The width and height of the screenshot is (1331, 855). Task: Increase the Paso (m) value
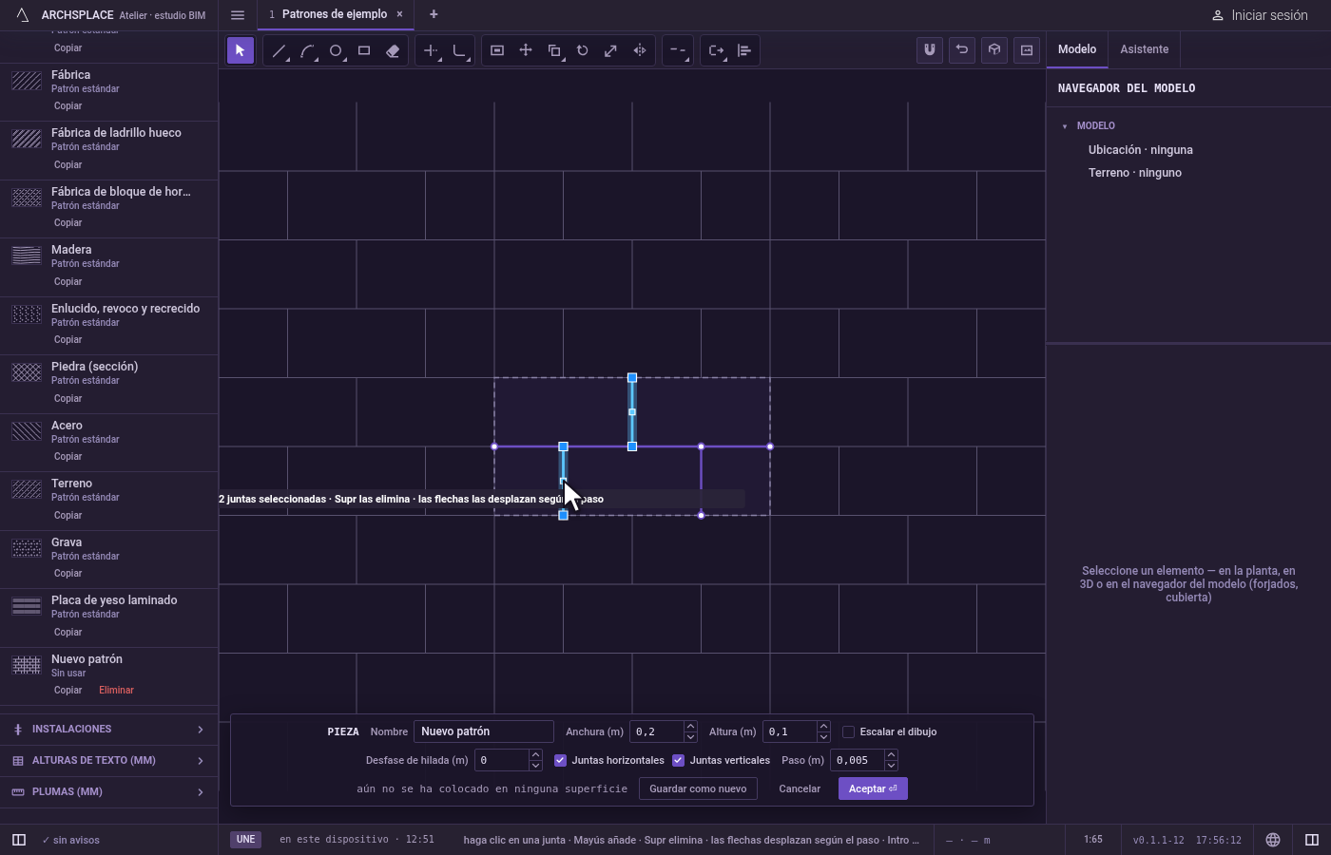pos(891,755)
